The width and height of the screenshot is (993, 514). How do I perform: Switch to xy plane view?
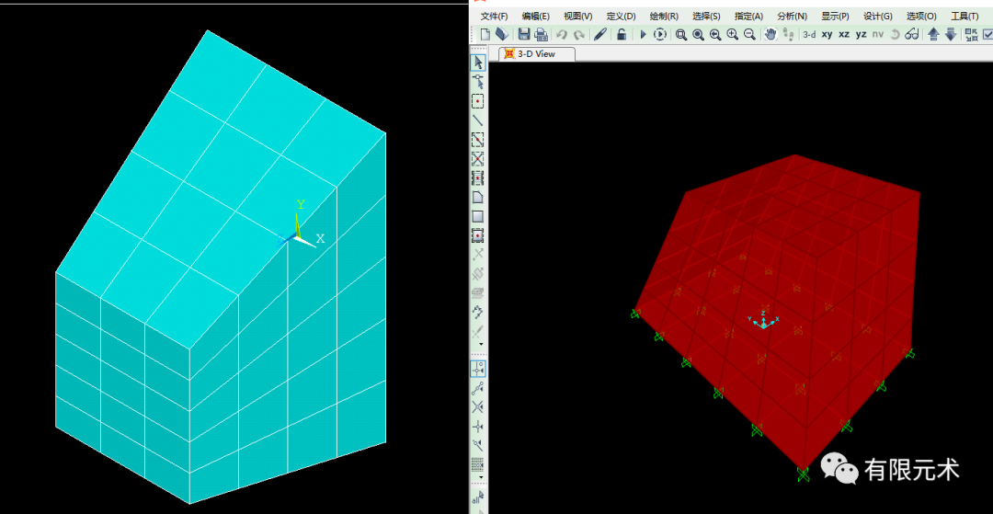tap(827, 34)
